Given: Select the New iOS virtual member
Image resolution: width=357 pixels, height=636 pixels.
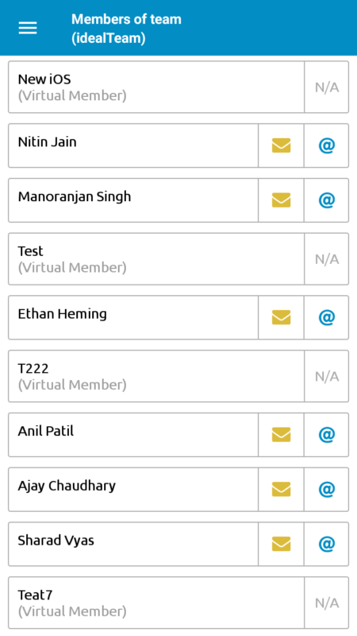Looking at the screenshot, I should point(156,87).
